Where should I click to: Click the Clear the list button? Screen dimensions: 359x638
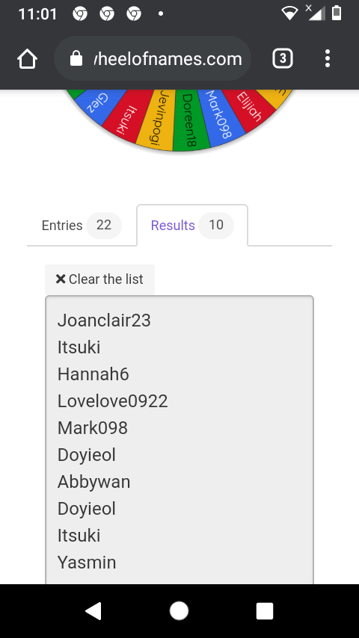[99, 279]
